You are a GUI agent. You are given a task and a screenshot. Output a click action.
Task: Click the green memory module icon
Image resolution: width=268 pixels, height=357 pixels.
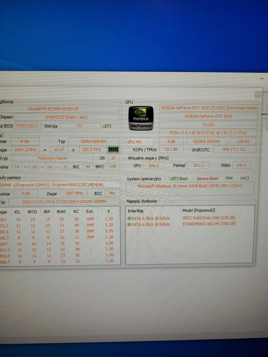click(113, 149)
